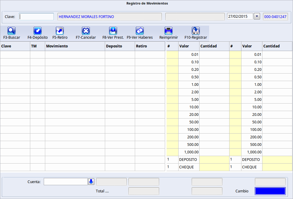This screenshot has height=199, width=293.
Task: Select the TM column header
Action: (37, 46)
